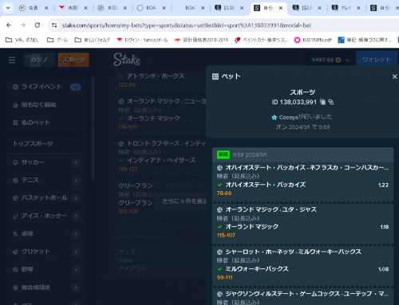The height and width of the screenshot is (305, 399).
Task: Click the クリケット sport icon
Action: pyautogui.click(x=15, y=252)
